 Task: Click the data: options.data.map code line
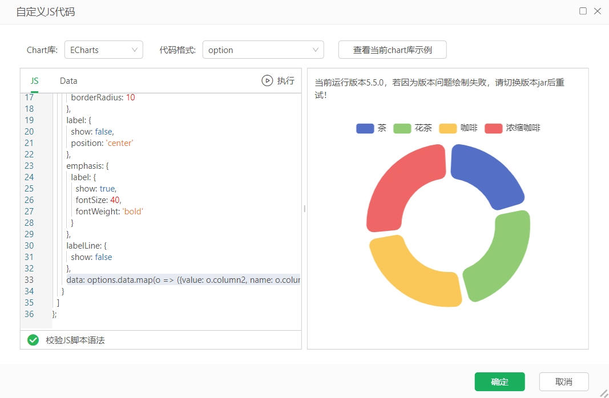tap(183, 280)
